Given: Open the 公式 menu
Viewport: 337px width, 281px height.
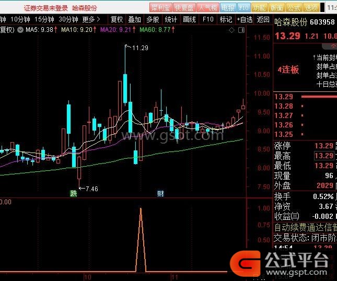Looking at the screenshot, I should tap(294, 8).
